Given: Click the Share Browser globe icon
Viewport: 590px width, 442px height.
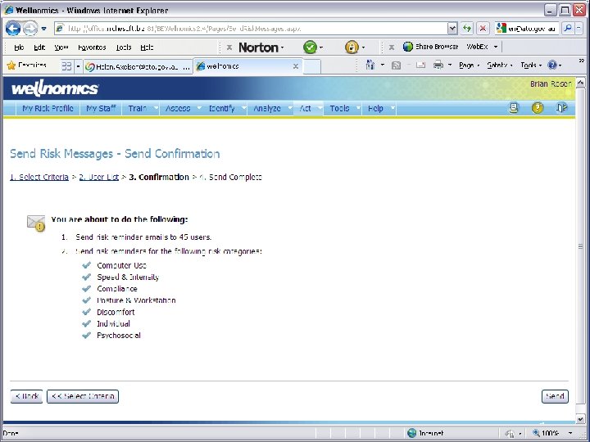Looking at the screenshot, I should click(408, 47).
